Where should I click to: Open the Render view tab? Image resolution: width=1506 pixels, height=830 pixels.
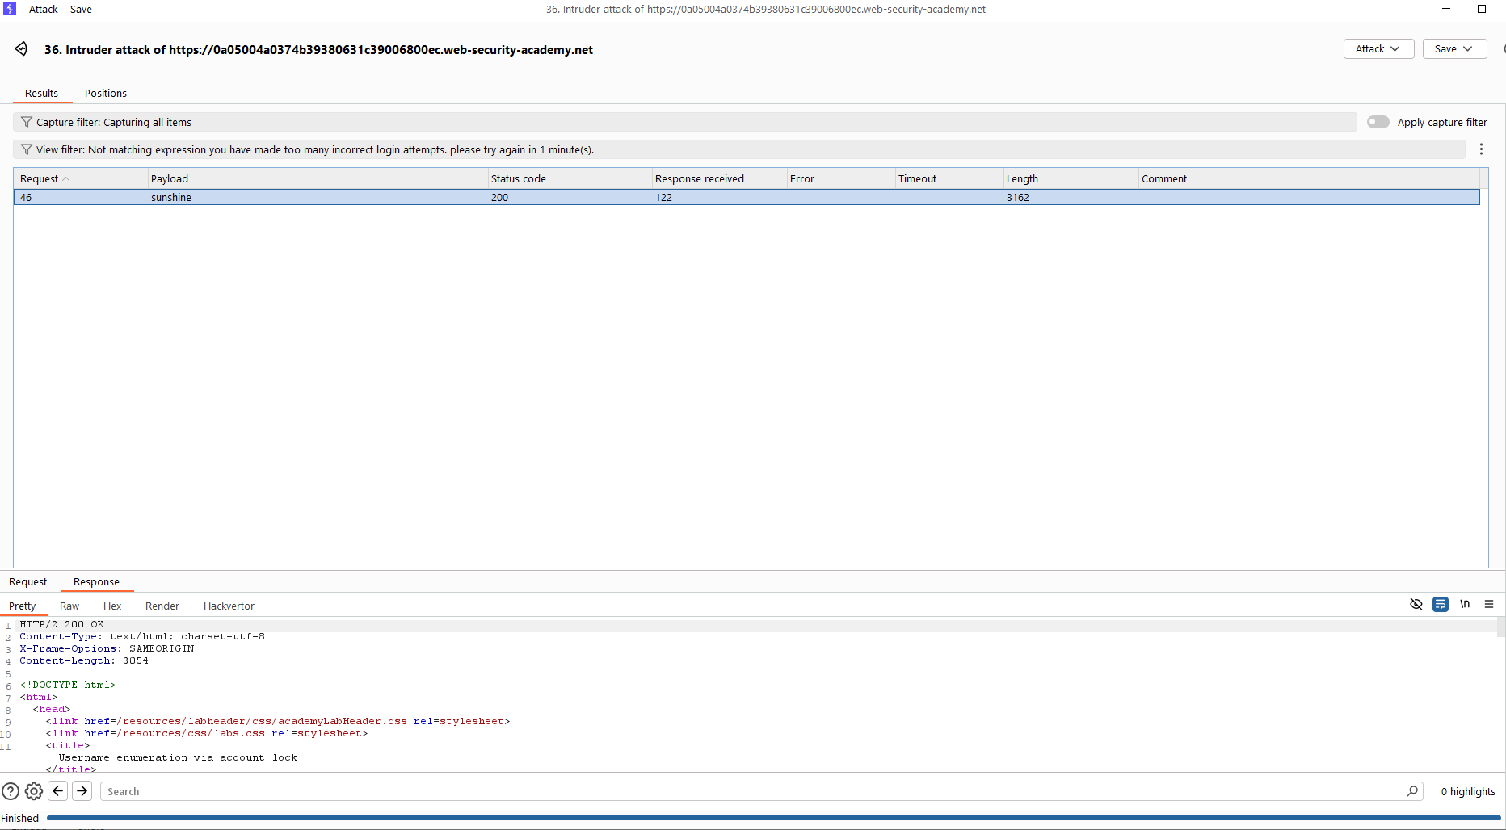tap(162, 606)
